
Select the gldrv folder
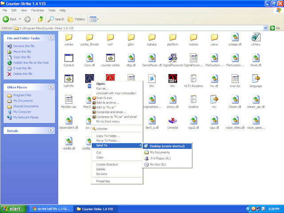click(131, 37)
